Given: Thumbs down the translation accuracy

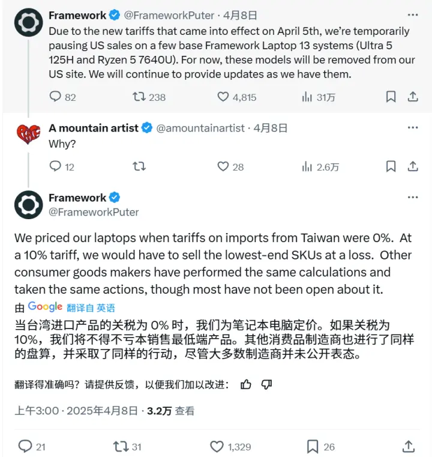Looking at the screenshot, I should 267,384.
